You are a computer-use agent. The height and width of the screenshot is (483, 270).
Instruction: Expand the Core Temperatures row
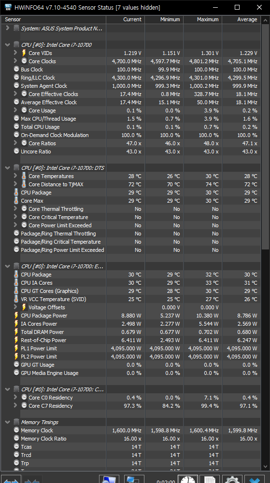[15, 176]
